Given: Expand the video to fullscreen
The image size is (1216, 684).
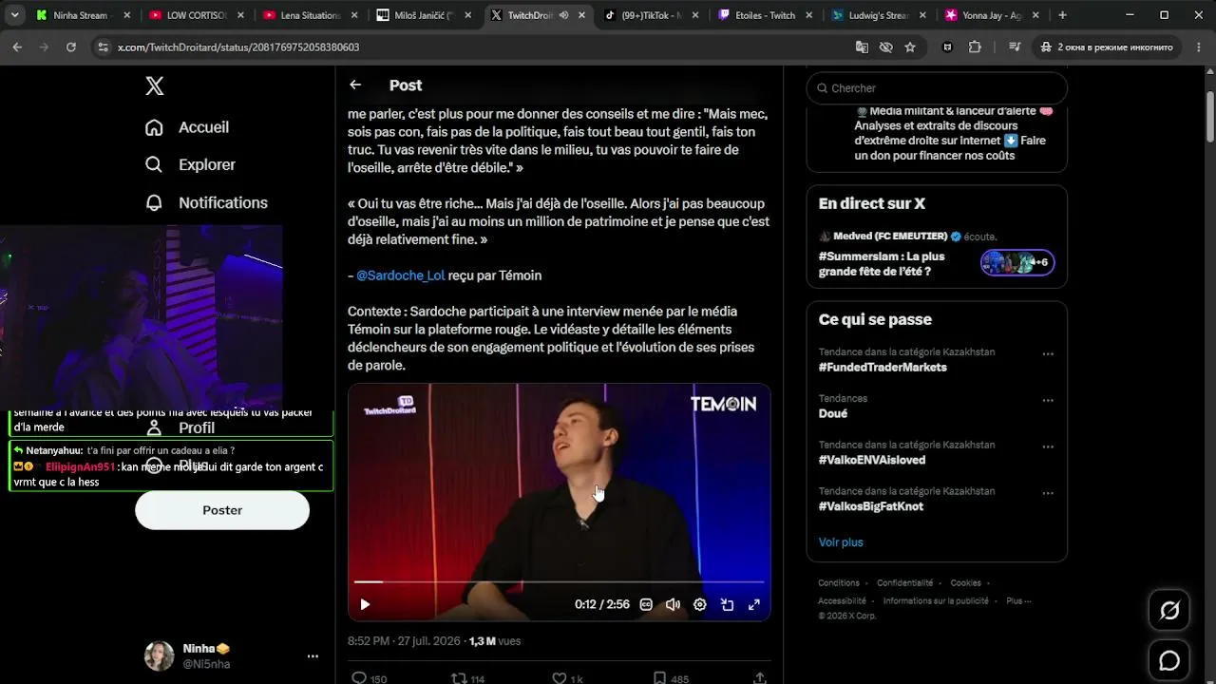Looking at the screenshot, I should (754, 604).
